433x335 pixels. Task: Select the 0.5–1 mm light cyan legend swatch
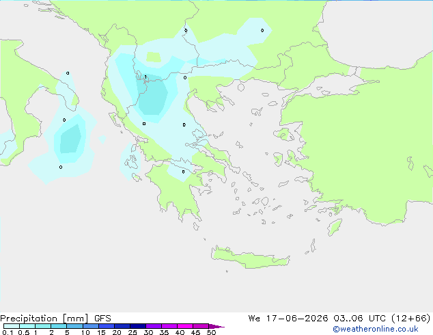27,326
